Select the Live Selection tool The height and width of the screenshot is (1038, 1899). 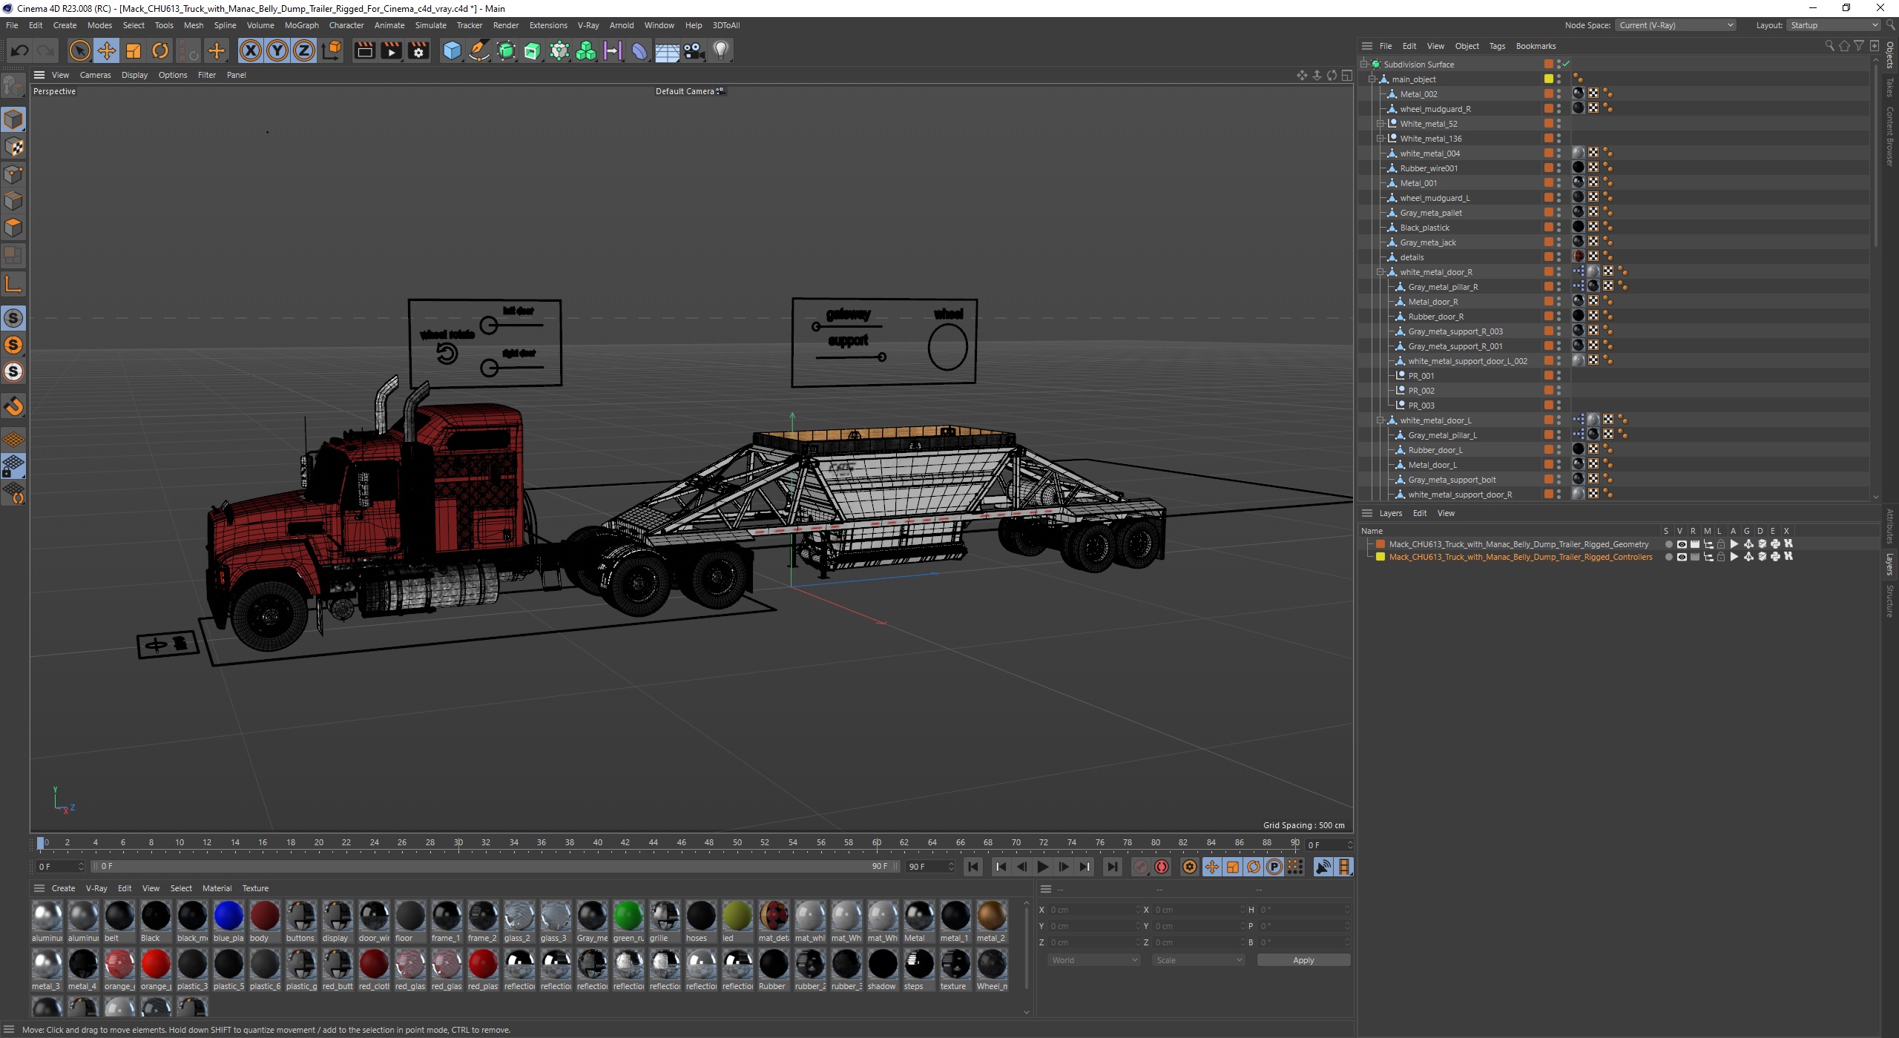[x=79, y=50]
